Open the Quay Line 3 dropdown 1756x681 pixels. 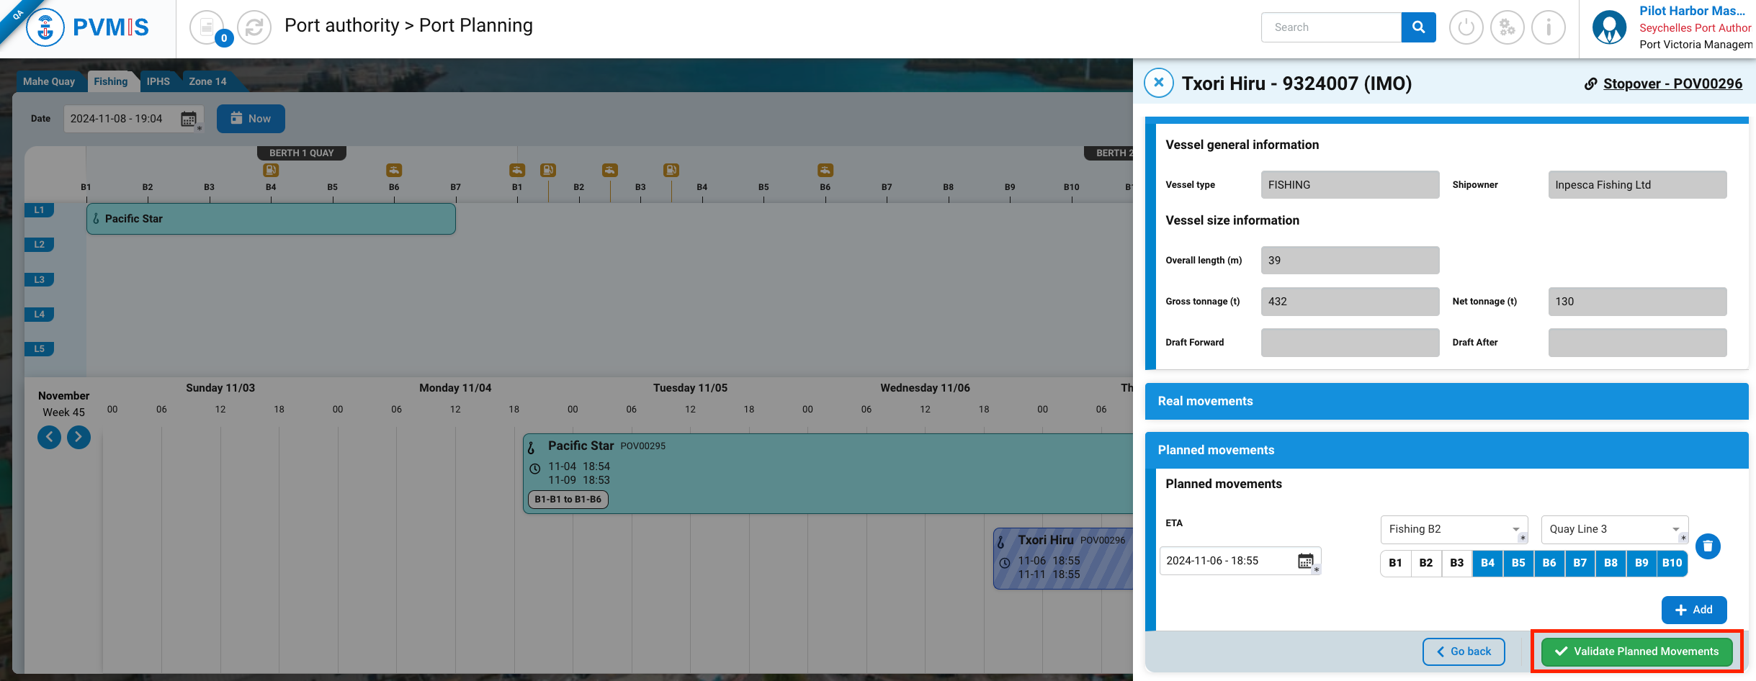click(x=1613, y=529)
